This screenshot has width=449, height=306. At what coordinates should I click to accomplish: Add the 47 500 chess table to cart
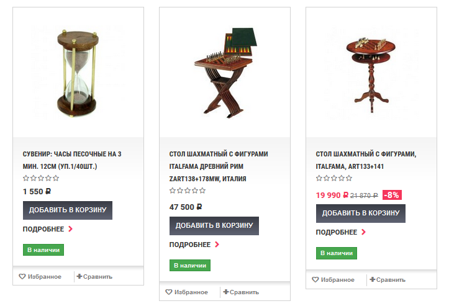tap(214, 226)
